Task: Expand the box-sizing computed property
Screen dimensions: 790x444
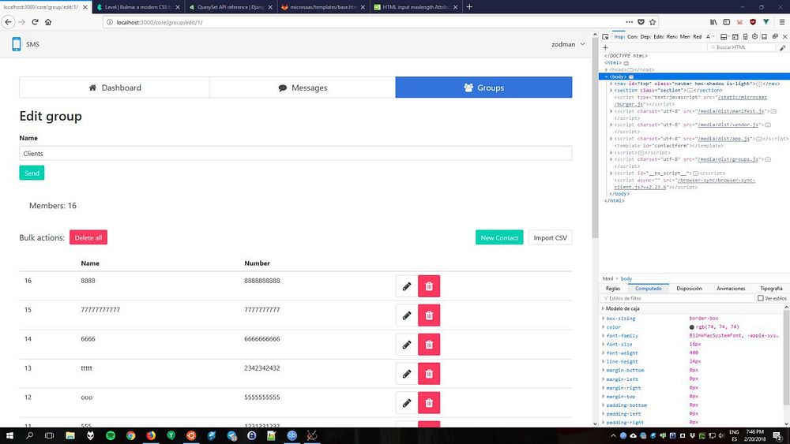Action: tap(603, 319)
